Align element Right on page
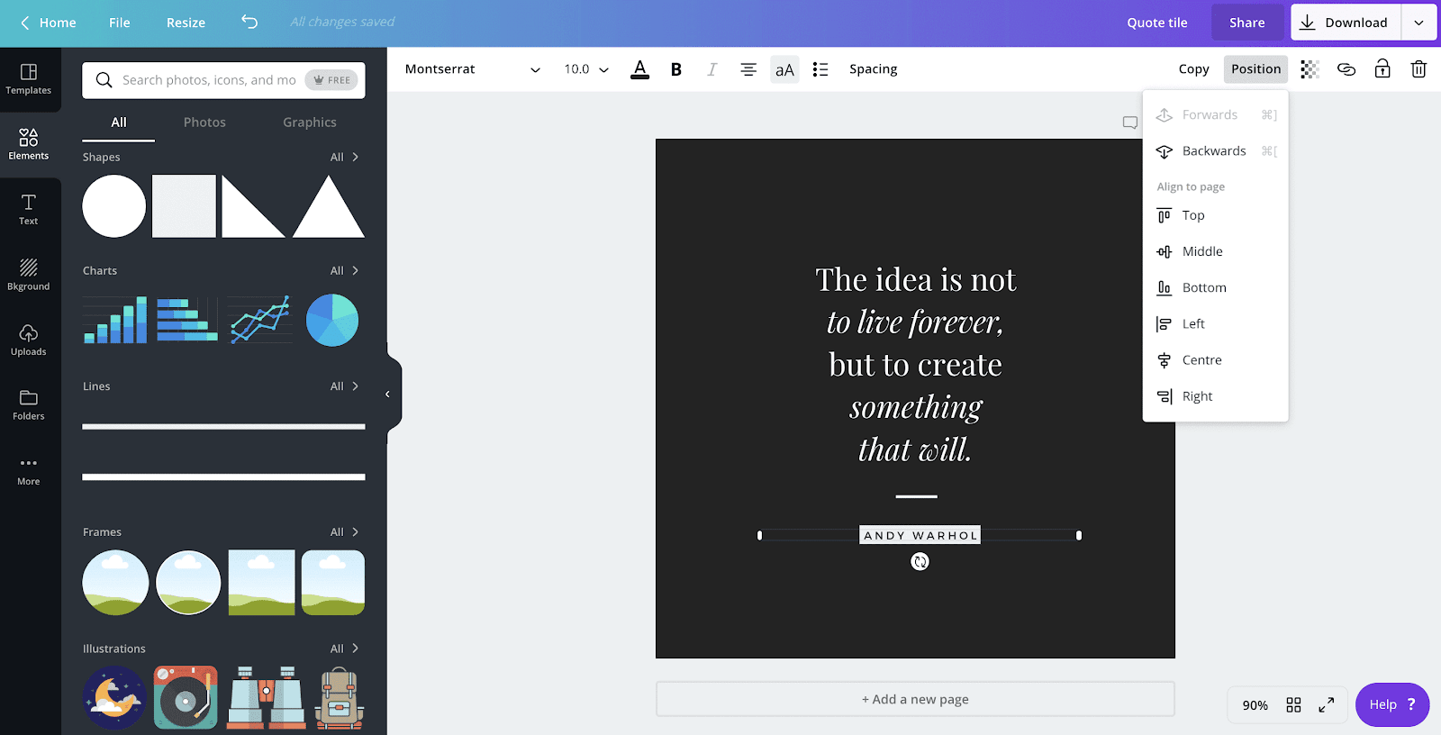Screen dimensions: 1441x735 click(1216, 396)
